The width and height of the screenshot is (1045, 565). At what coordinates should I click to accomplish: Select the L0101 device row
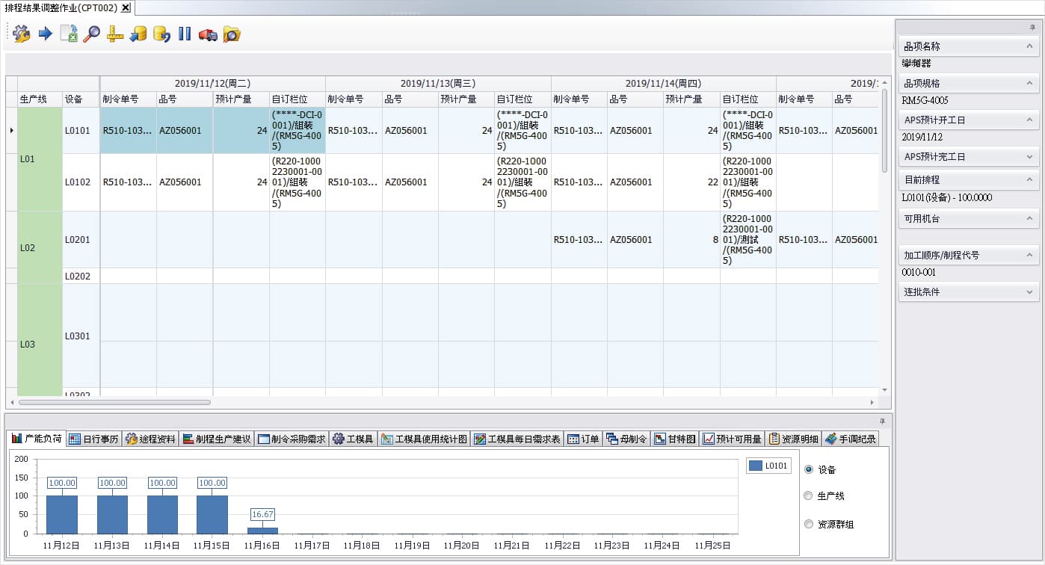pyautogui.click(x=81, y=130)
